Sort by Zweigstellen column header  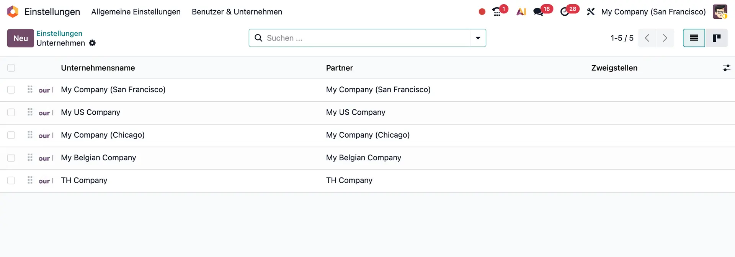pos(614,68)
